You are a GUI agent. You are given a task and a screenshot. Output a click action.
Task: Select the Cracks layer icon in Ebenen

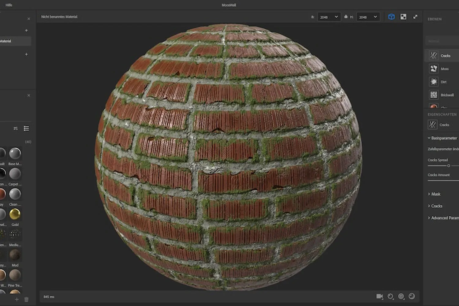(x=434, y=55)
